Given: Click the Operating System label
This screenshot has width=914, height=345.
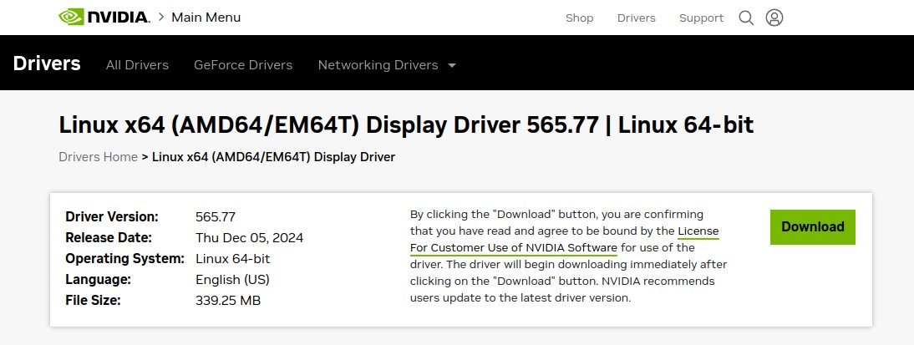Looking at the screenshot, I should click(124, 259).
